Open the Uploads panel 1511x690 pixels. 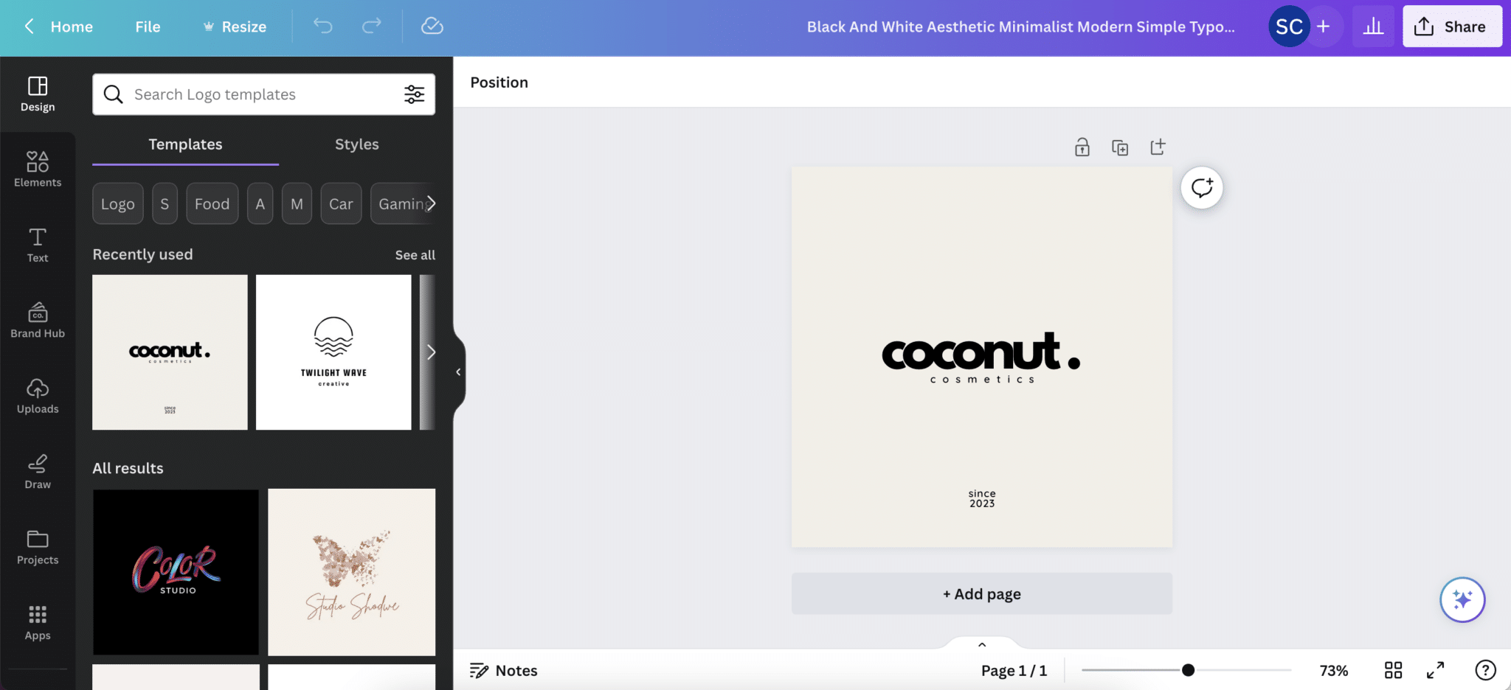point(37,396)
